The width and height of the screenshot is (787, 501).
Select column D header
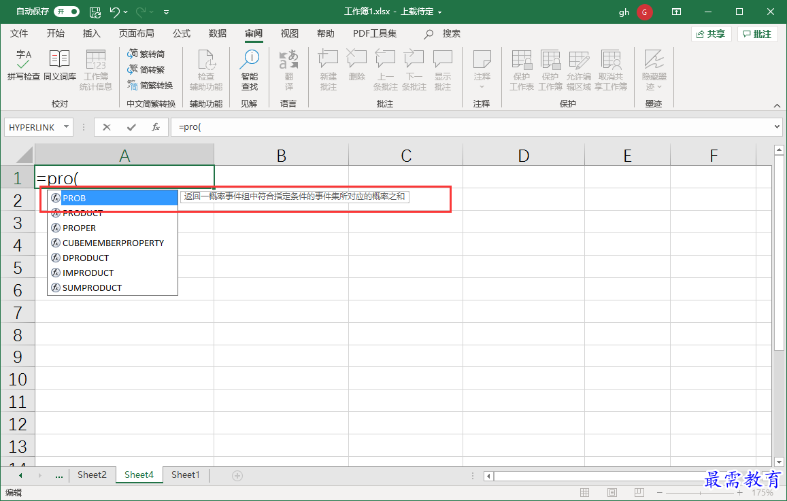point(524,155)
